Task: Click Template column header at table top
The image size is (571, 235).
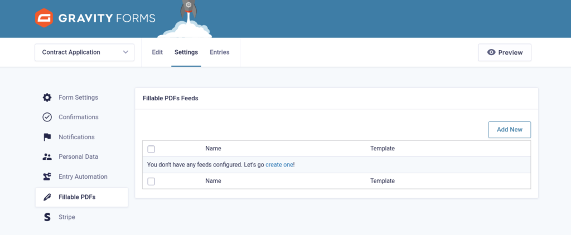Action: 383,149
